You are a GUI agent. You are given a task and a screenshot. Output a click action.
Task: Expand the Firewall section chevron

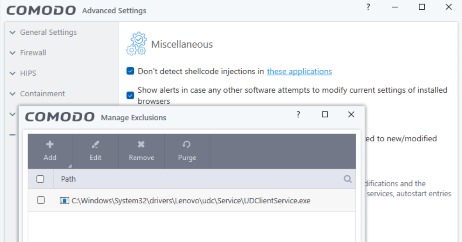tap(12, 53)
